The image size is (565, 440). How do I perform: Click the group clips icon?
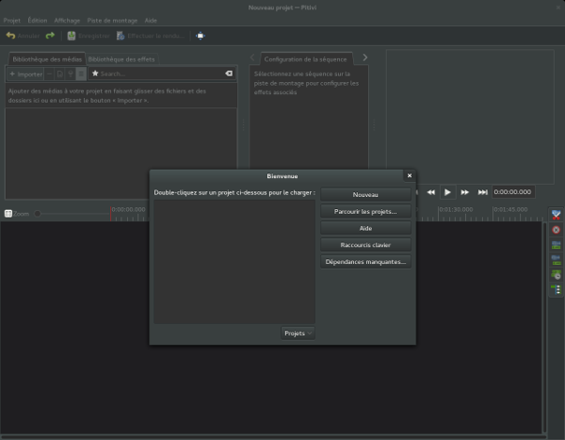pyautogui.click(x=556, y=245)
